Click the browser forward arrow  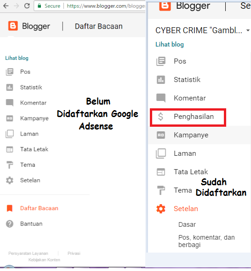(x=17, y=6)
